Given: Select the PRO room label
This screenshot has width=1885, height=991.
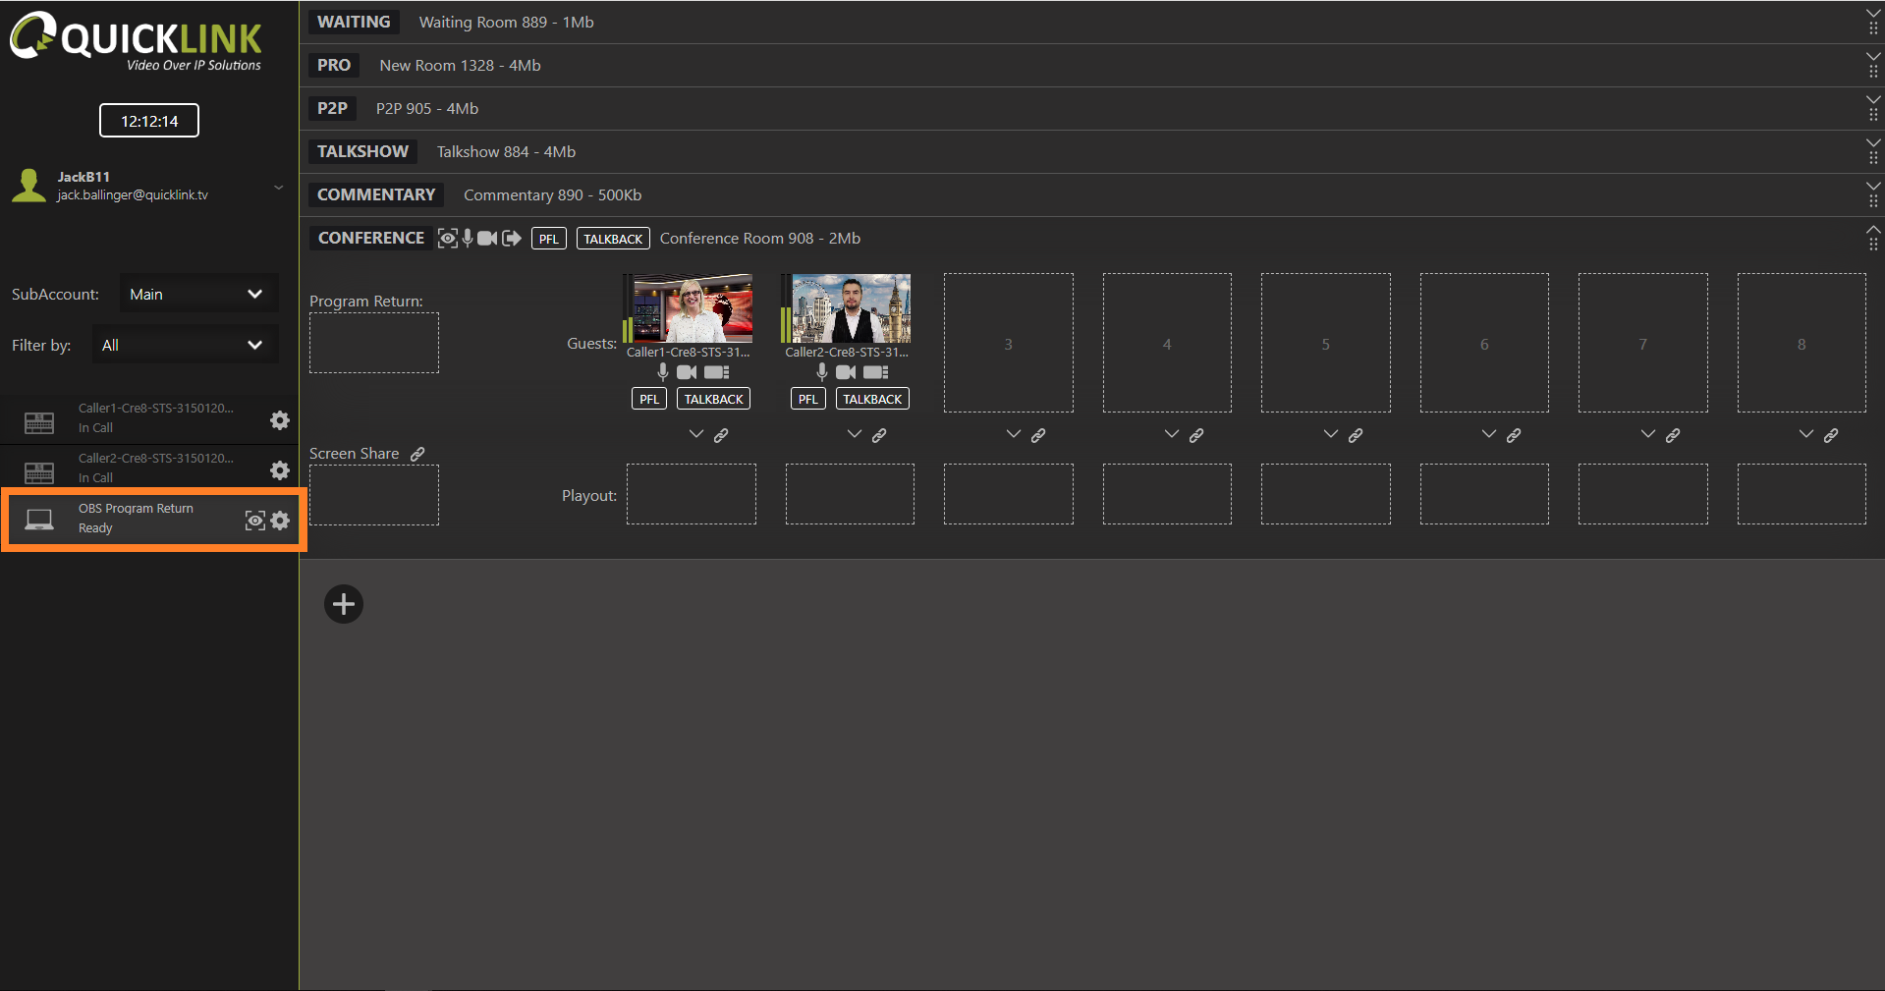Looking at the screenshot, I should pos(334,65).
